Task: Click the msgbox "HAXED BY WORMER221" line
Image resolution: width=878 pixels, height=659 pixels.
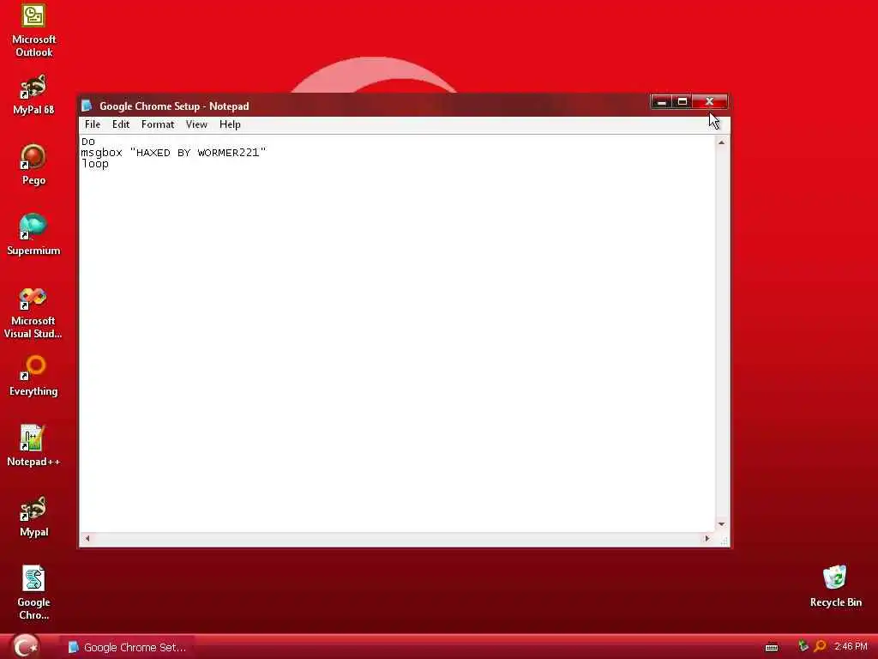Action: [x=173, y=153]
